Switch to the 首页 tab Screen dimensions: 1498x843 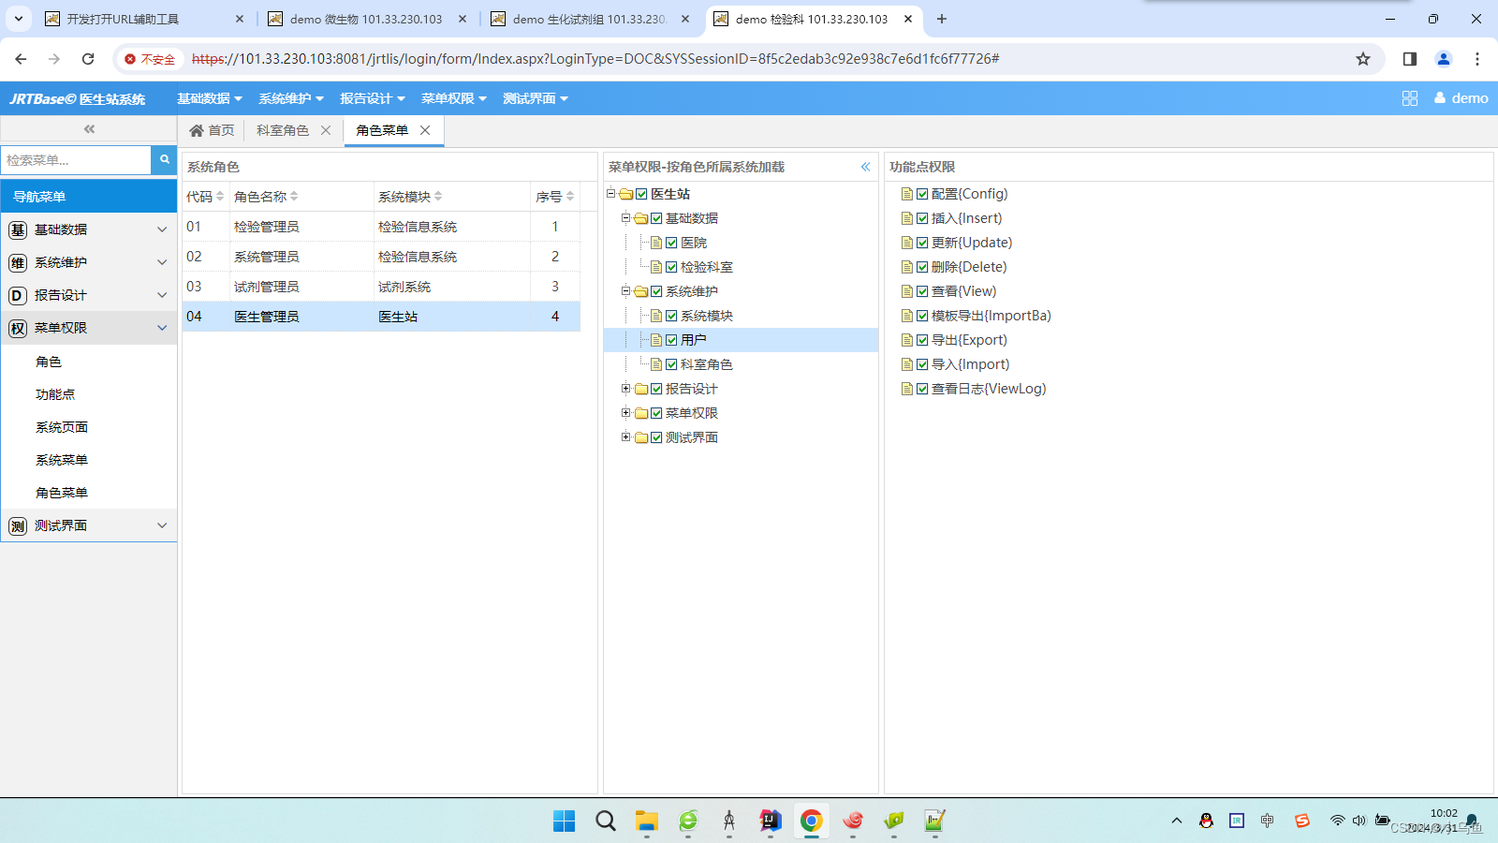click(212, 130)
